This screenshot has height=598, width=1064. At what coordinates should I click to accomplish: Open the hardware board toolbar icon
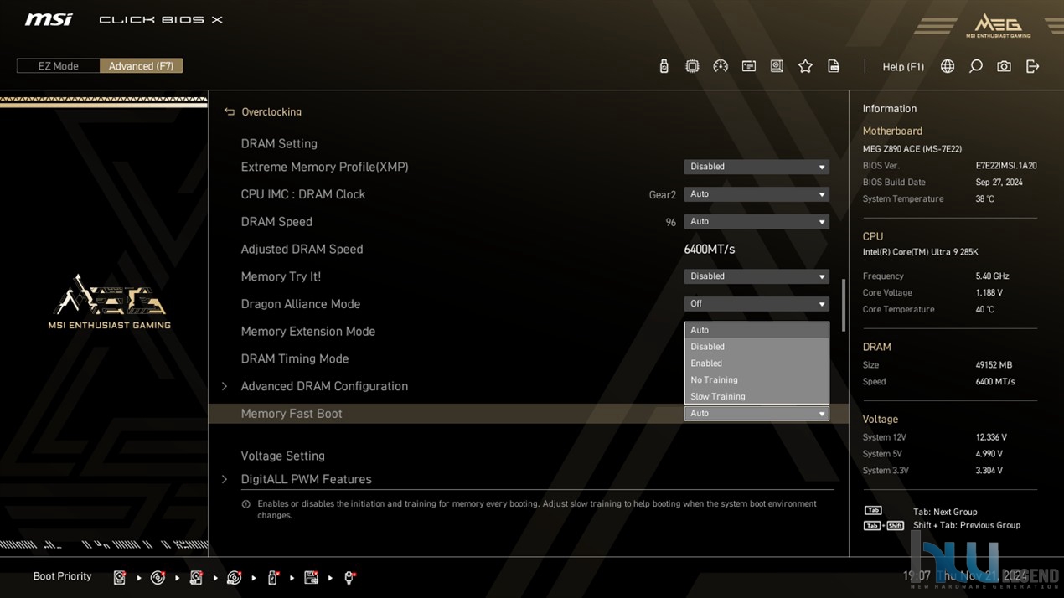click(x=777, y=66)
